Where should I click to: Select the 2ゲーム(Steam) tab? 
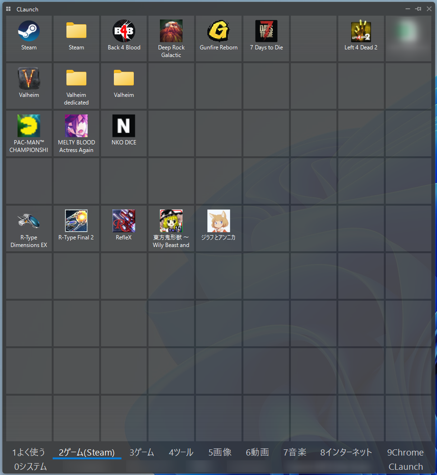[87, 452]
